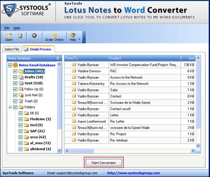Select the Scrisoare de la Vitalie Spinei email
The height and width of the screenshot is (177, 210).
(130, 102)
